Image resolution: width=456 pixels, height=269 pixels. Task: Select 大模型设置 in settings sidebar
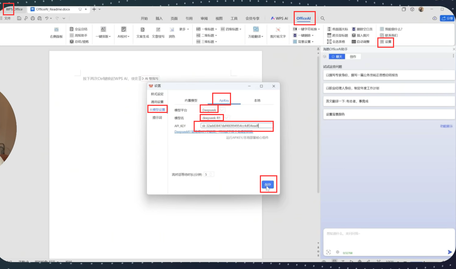click(157, 110)
